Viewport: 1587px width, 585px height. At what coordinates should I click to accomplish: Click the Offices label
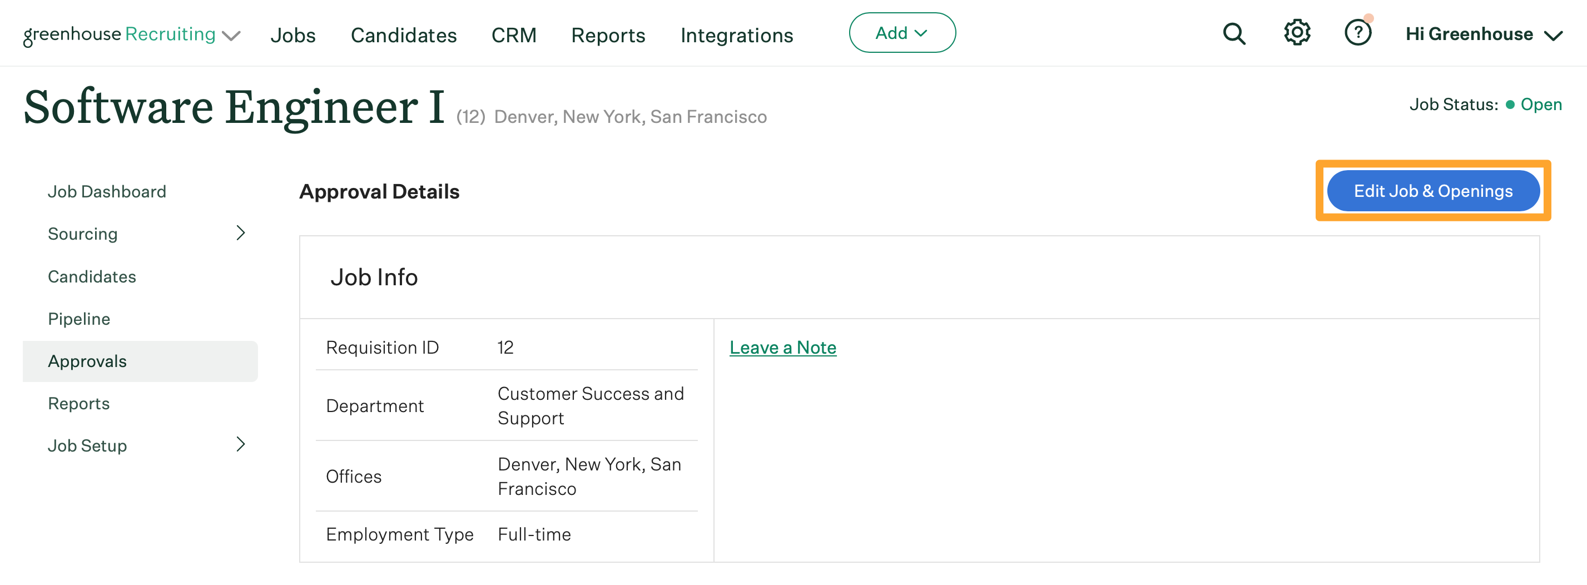coord(354,476)
